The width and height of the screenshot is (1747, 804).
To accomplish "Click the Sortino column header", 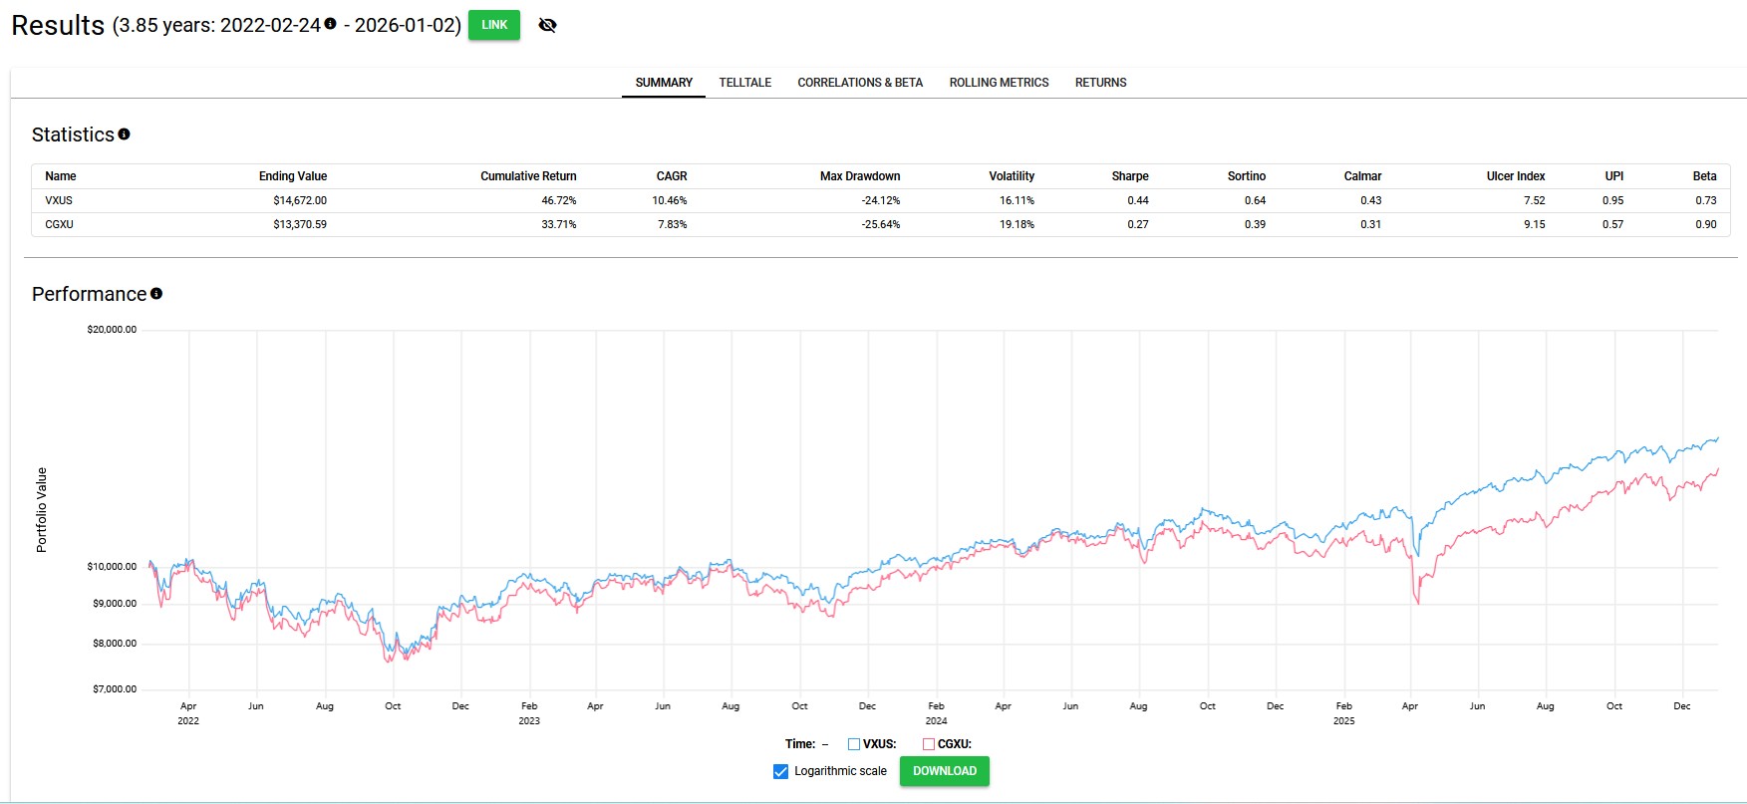I will (1247, 176).
